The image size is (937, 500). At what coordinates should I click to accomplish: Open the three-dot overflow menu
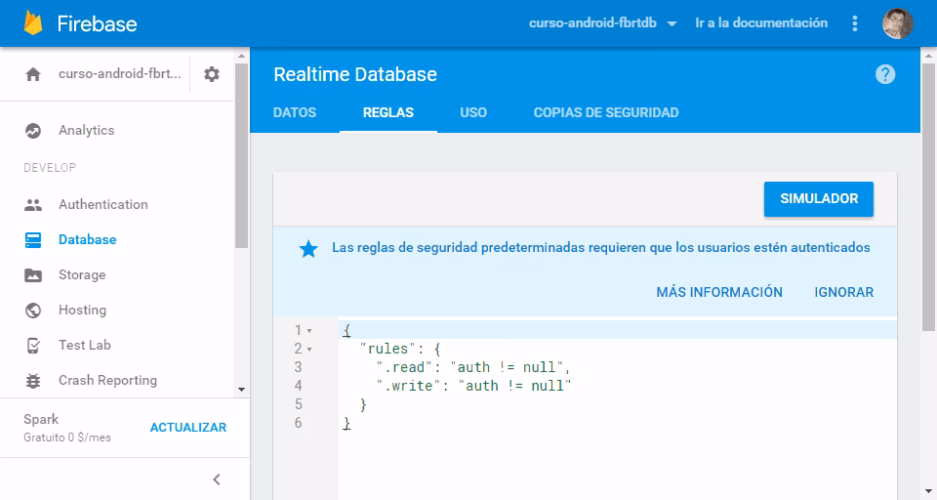pos(855,23)
